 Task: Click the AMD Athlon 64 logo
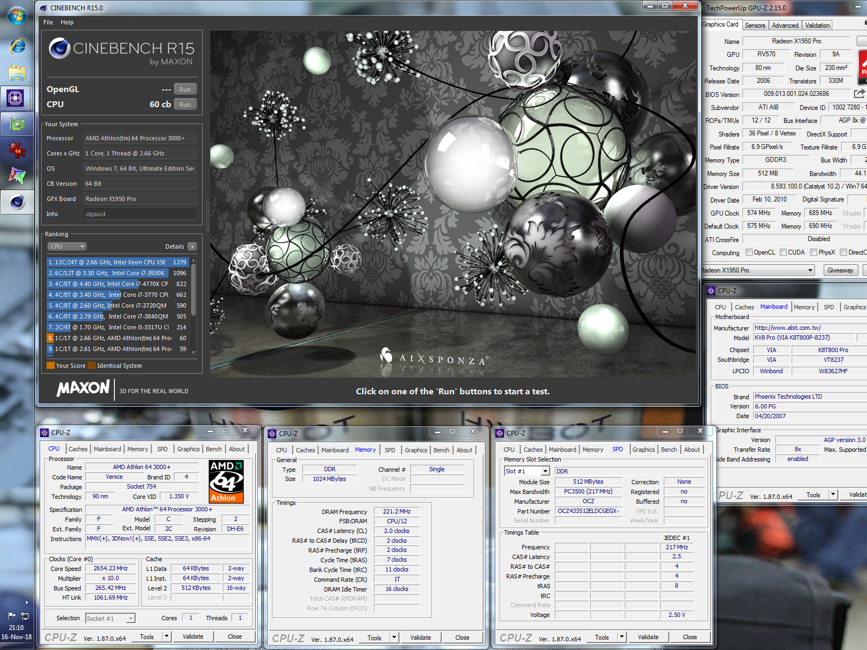tap(226, 482)
